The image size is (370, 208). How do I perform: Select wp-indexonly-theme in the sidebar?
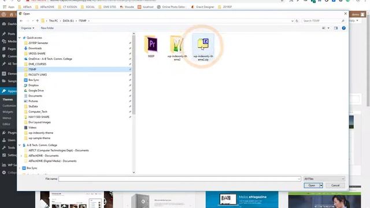click(x=40, y=133)
